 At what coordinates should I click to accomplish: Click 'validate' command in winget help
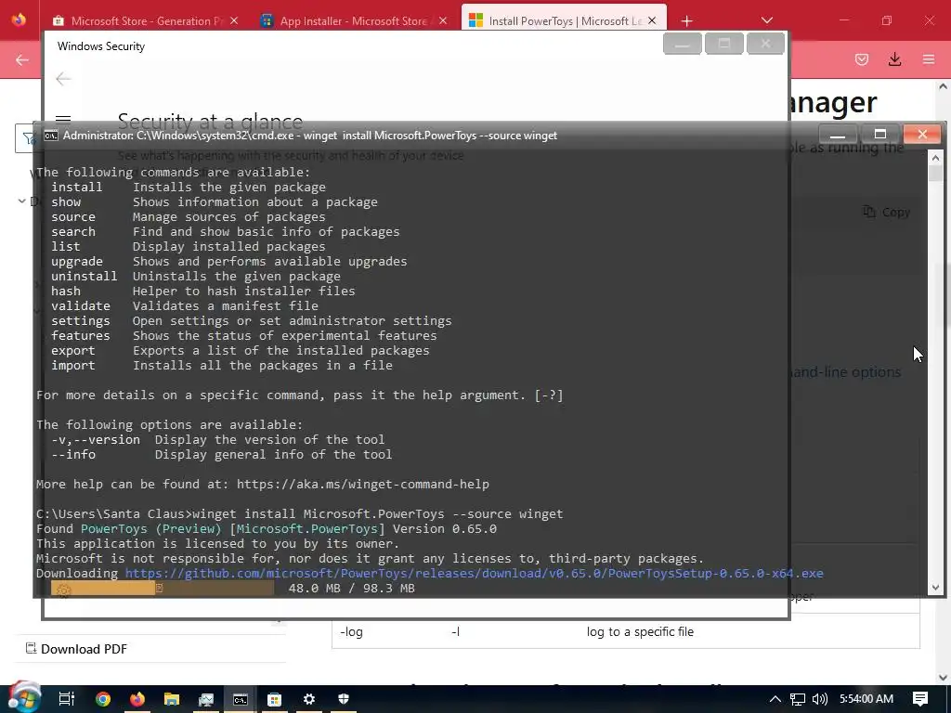pos(81,305)
